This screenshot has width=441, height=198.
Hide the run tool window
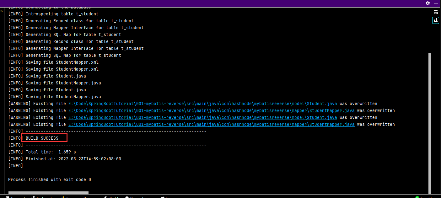click(436, 3)
